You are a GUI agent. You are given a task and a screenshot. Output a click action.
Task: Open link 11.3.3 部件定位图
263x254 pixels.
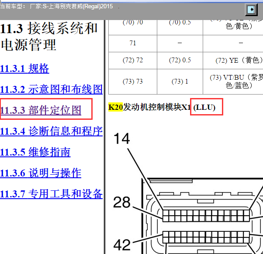tap(41, 110)
